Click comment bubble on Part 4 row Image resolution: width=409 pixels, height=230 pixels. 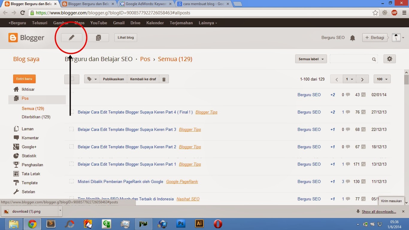(x=348, y=112)
